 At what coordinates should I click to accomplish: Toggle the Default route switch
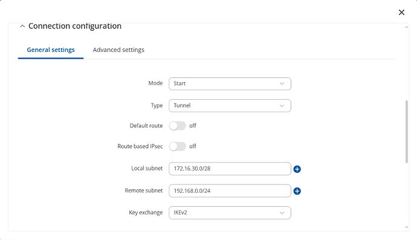pyautogui.click(x=178, y=126)
